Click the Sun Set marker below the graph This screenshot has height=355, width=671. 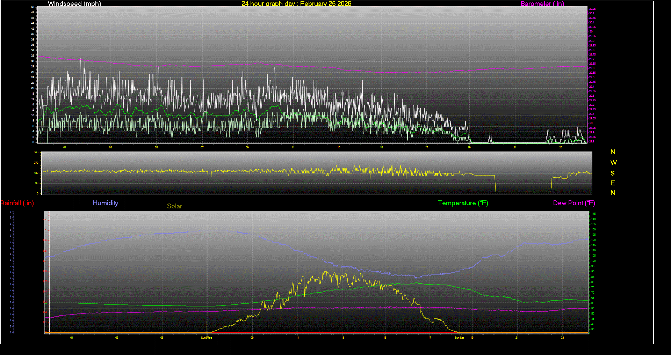click(x=459, y=338)
